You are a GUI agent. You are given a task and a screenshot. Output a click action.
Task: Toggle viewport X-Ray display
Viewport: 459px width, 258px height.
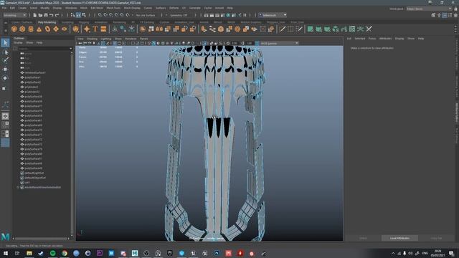tap(212, 43)
